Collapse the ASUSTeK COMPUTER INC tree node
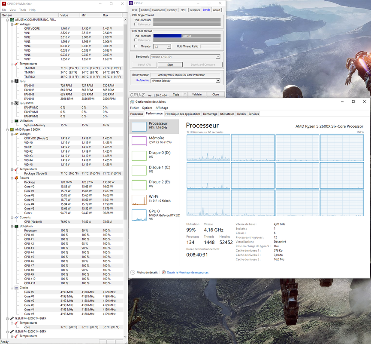371x344 pixels. (7, 20)
